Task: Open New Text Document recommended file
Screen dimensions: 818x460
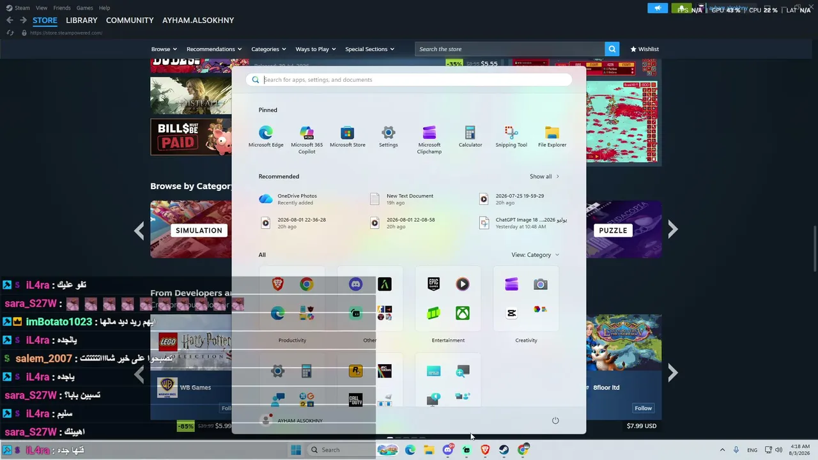Action: [x=402, y=199]
